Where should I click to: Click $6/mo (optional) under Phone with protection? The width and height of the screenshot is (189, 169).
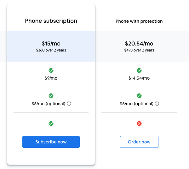point(137,104)
